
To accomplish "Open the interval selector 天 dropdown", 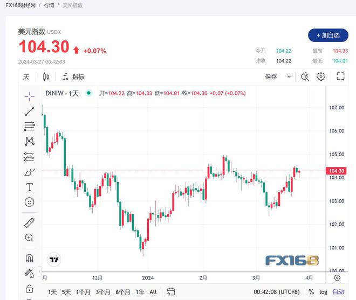I will tap(26, 77).
